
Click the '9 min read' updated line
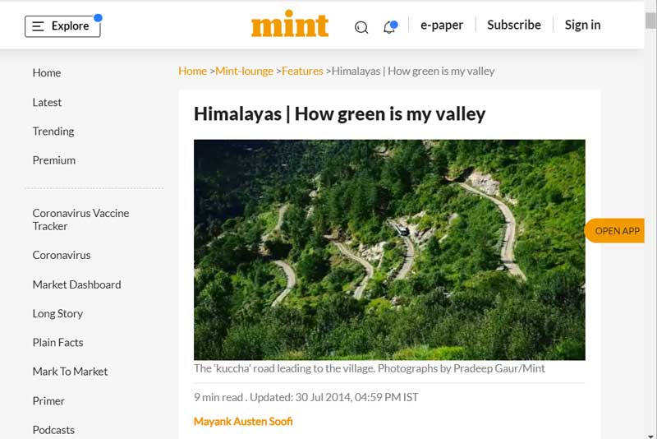(x=306, y=397)
